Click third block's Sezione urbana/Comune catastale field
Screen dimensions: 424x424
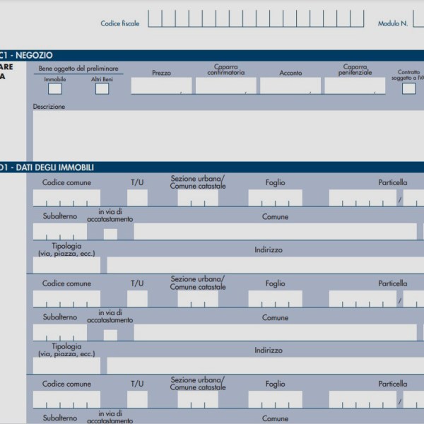[198, 399]
